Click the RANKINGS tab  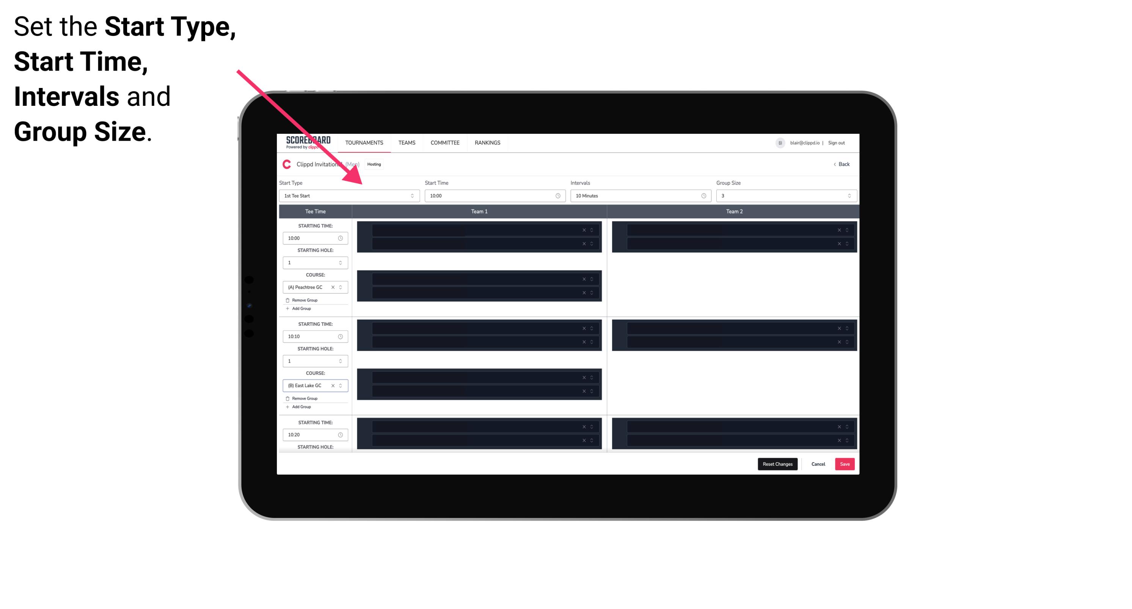point(488,143)
